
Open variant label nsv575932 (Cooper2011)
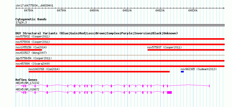[x=33, y=36]
